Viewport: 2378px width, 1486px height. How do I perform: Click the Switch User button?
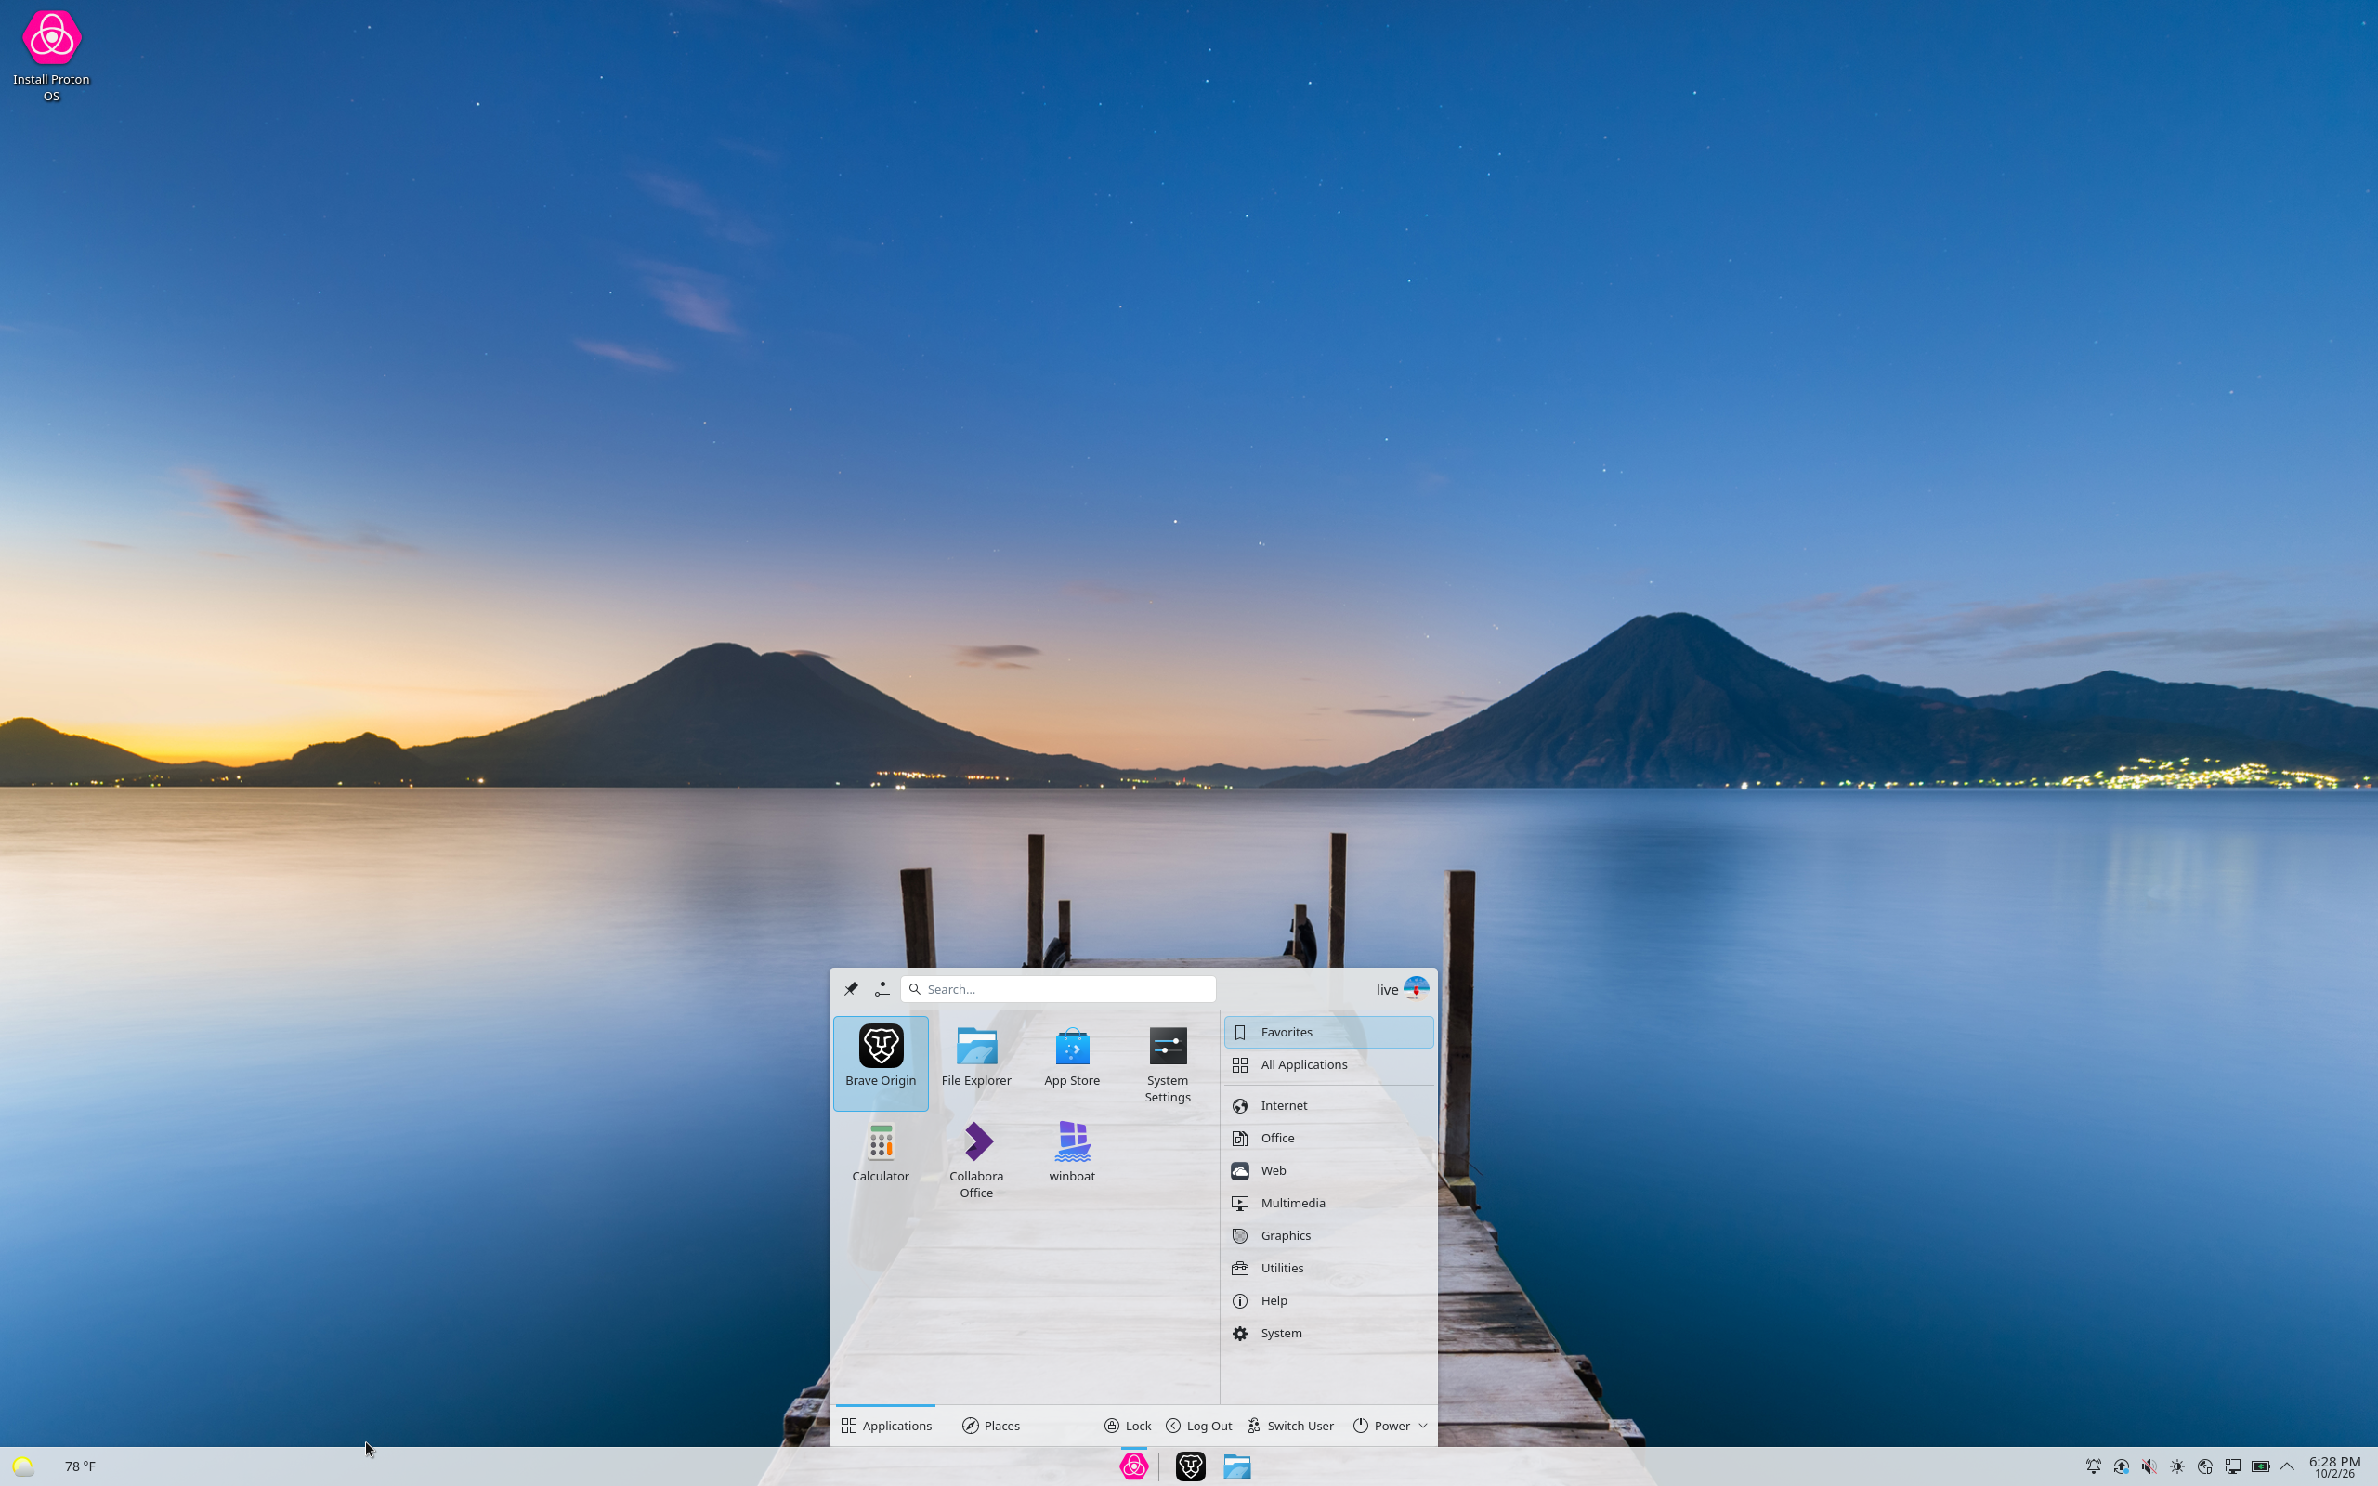click(x=1290, y=1425)
